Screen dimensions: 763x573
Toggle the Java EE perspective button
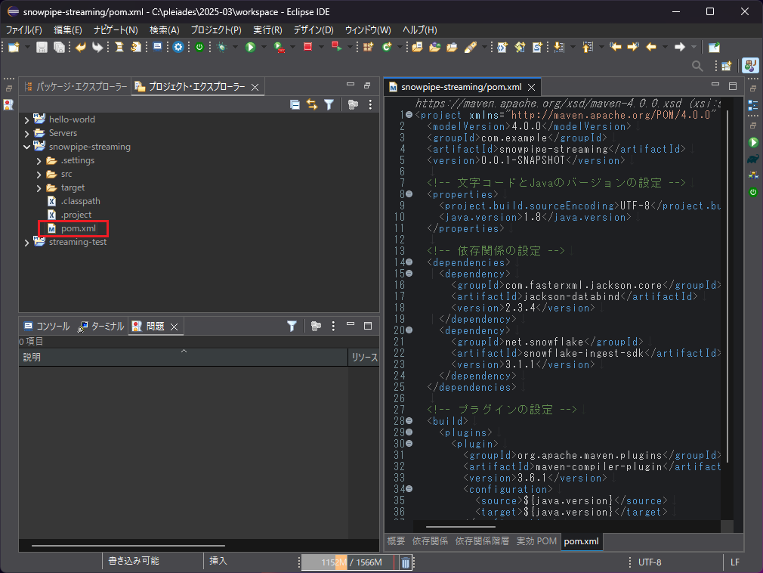(750, 65)
